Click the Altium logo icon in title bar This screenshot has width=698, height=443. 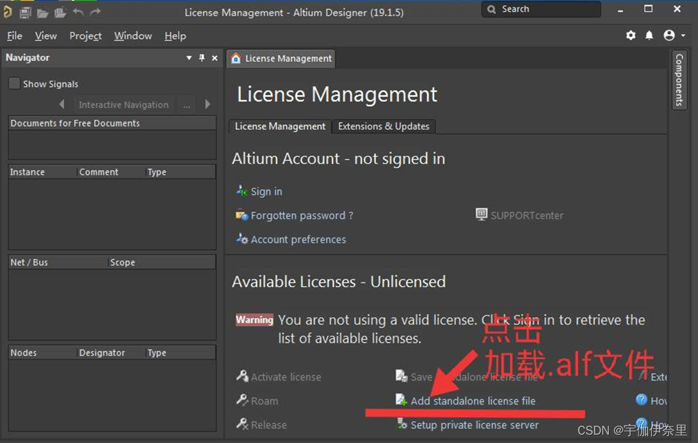[x=8, y=12]
